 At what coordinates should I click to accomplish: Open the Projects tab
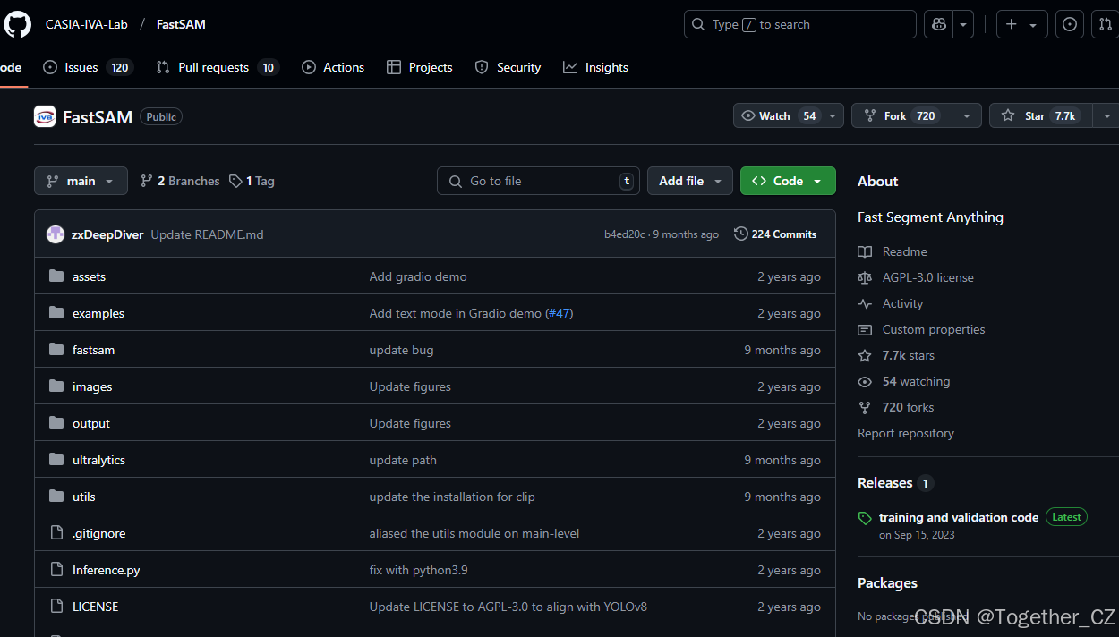click(x=419, y=67)
